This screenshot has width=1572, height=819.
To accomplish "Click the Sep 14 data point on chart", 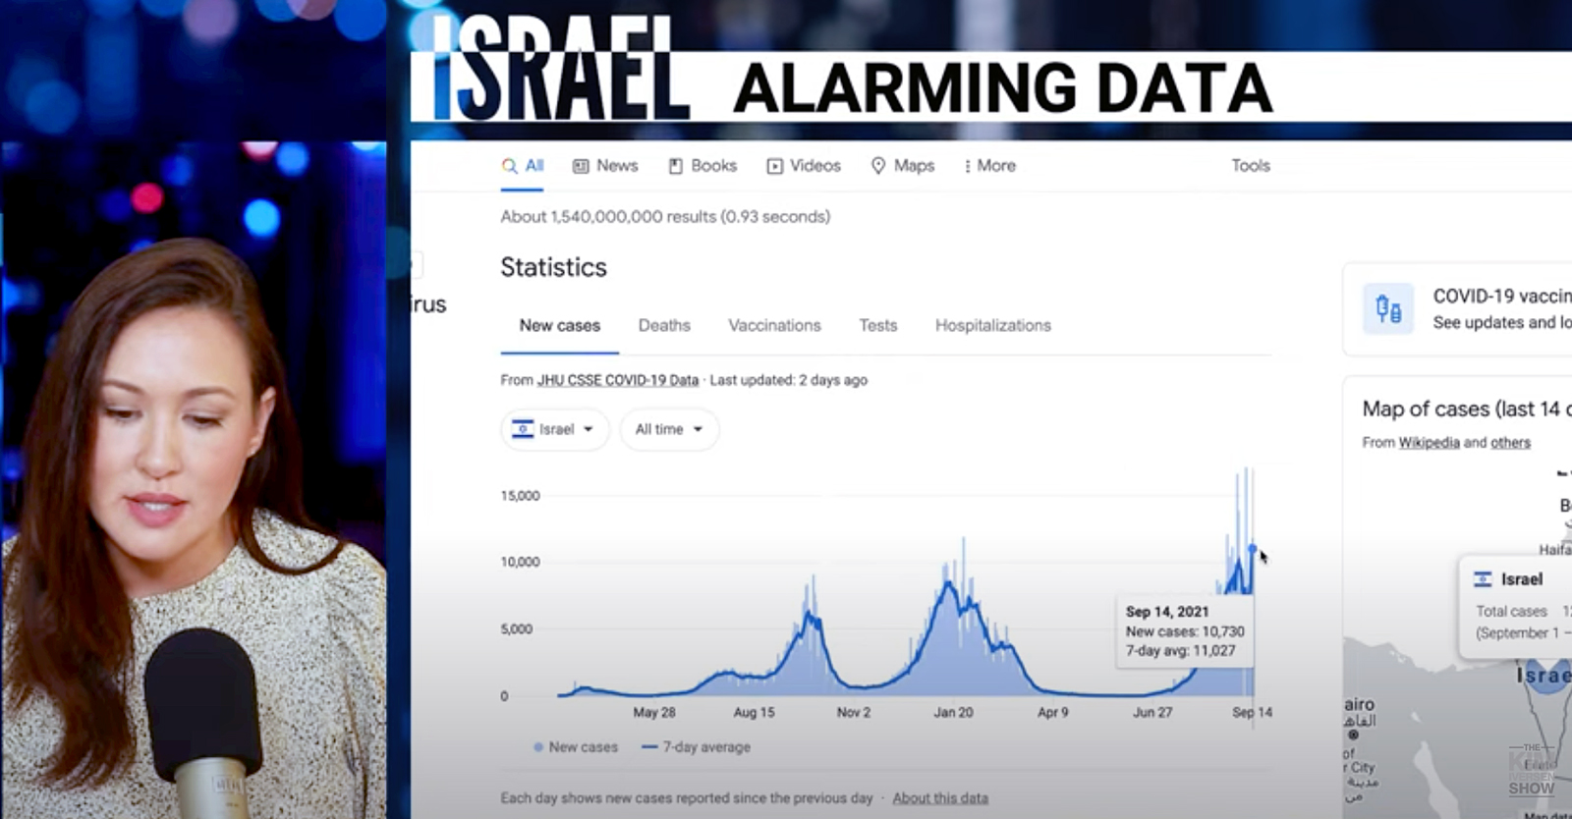I will (1252, 548).
